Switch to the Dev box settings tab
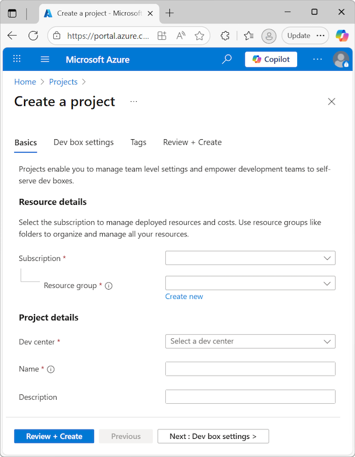The height and width of the screenshot is (457, 355). pos(83,142)
